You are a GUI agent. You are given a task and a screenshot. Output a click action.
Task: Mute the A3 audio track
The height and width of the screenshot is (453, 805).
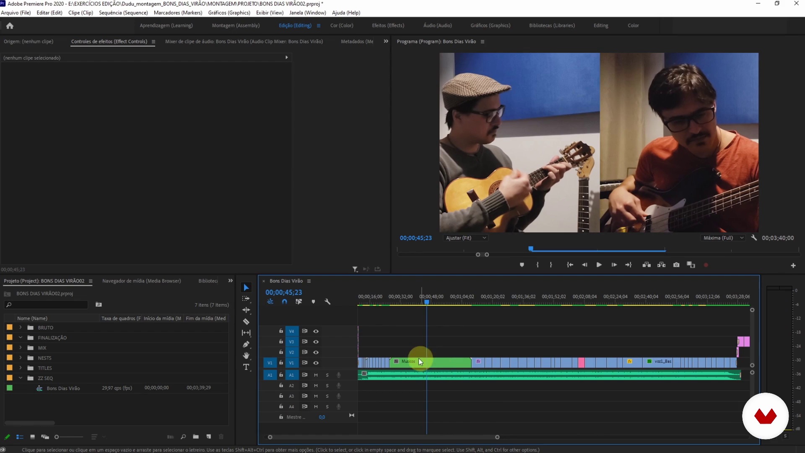click(316, 396)
